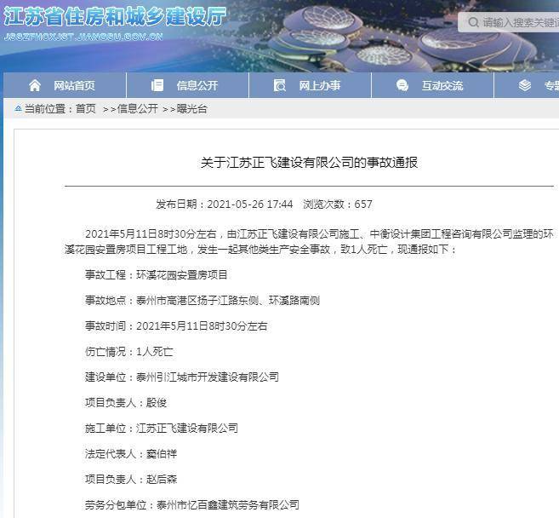The width and height of the screenshot is (559, 518).
Task: Focus the 请输入搜索关键词 search field
Action: 519,22
